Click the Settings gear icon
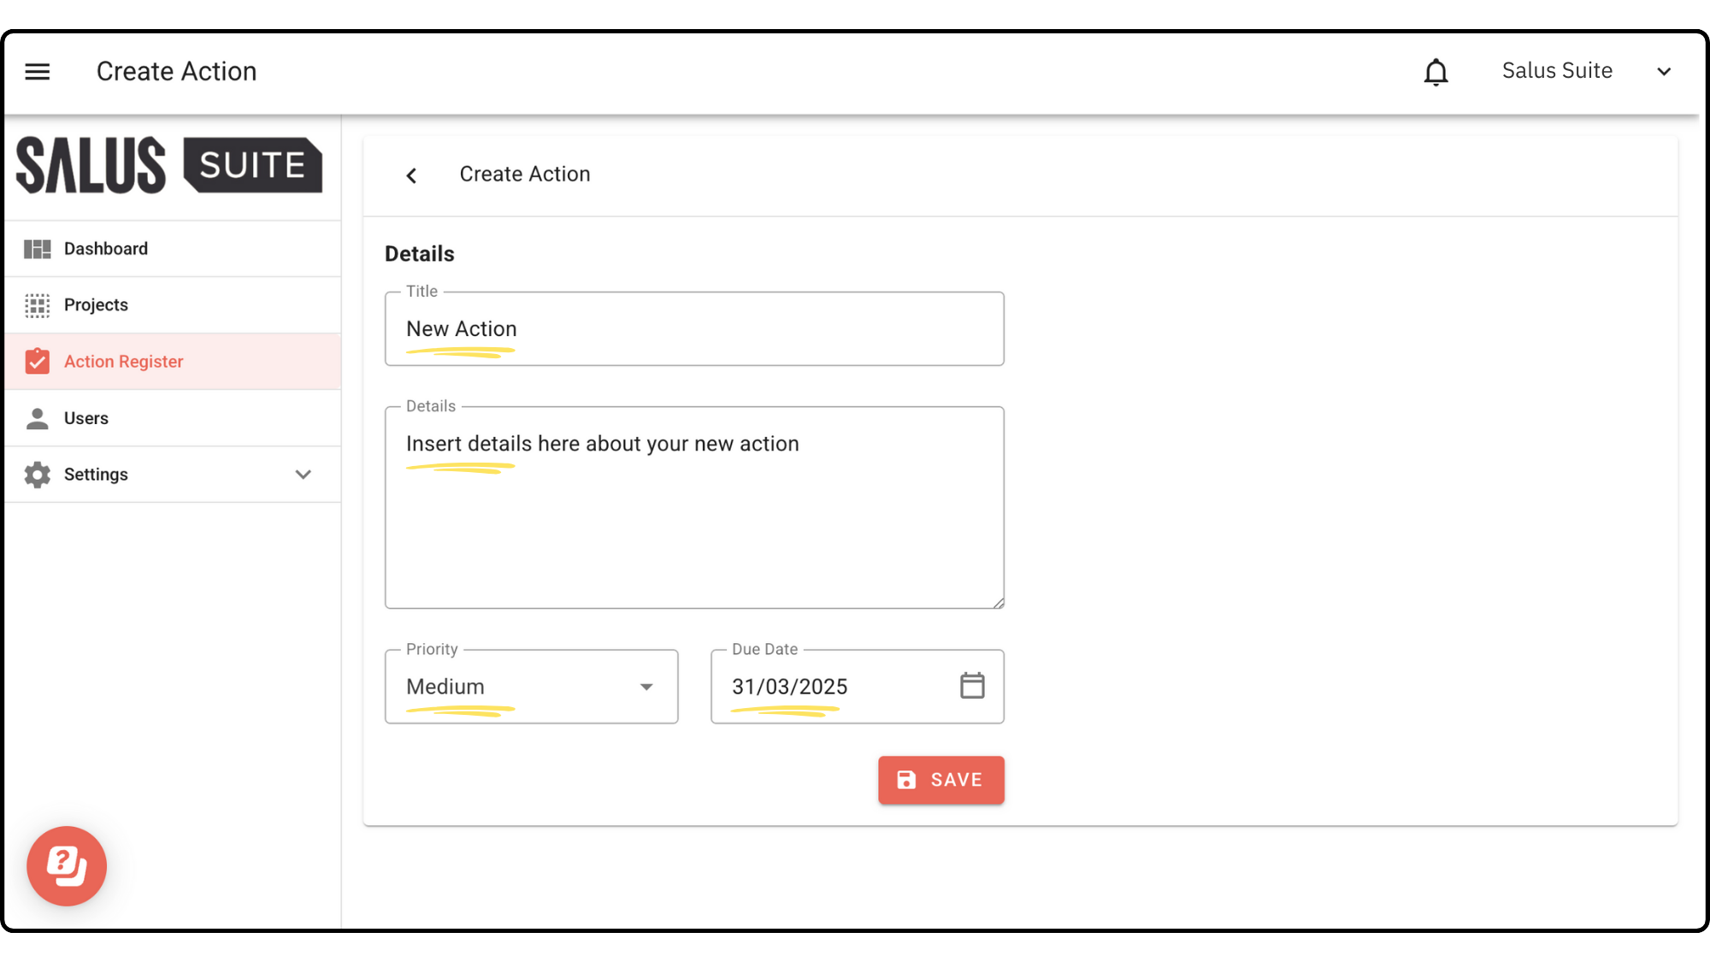Image resolution: width=1710 pixels, height=962 pixels. point(37,475)
